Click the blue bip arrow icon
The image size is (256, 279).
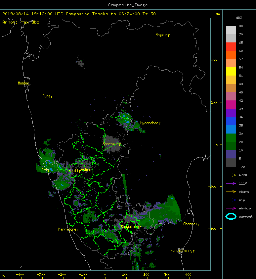coord(231,200)
